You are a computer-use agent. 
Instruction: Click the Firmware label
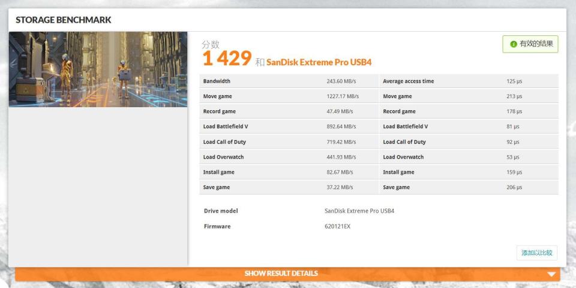pos(217,226)
